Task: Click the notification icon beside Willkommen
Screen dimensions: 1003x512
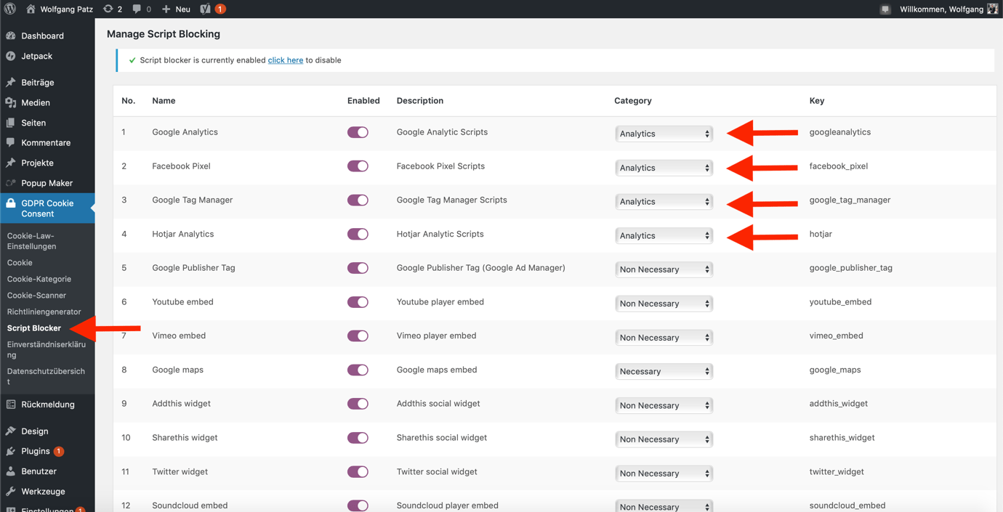Action: (885, 9)
